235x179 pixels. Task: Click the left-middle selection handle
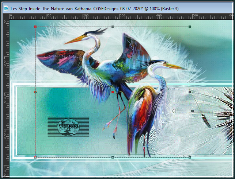[35, 92]
